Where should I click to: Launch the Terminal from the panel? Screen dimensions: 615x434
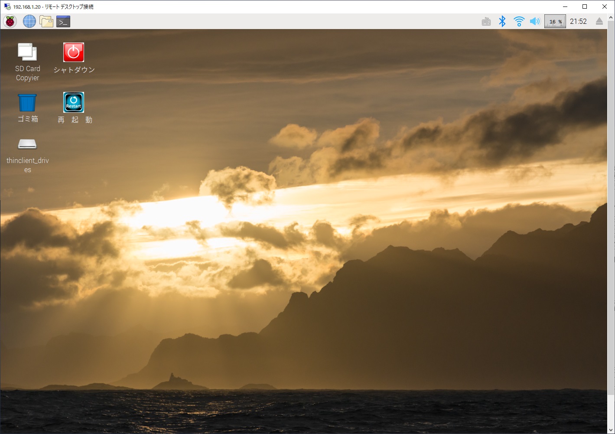click(x=63, y=21)
